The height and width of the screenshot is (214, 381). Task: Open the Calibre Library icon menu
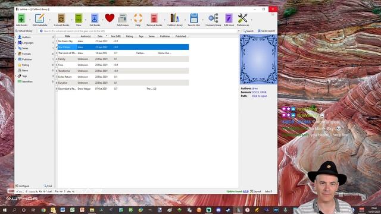(174, 18)
